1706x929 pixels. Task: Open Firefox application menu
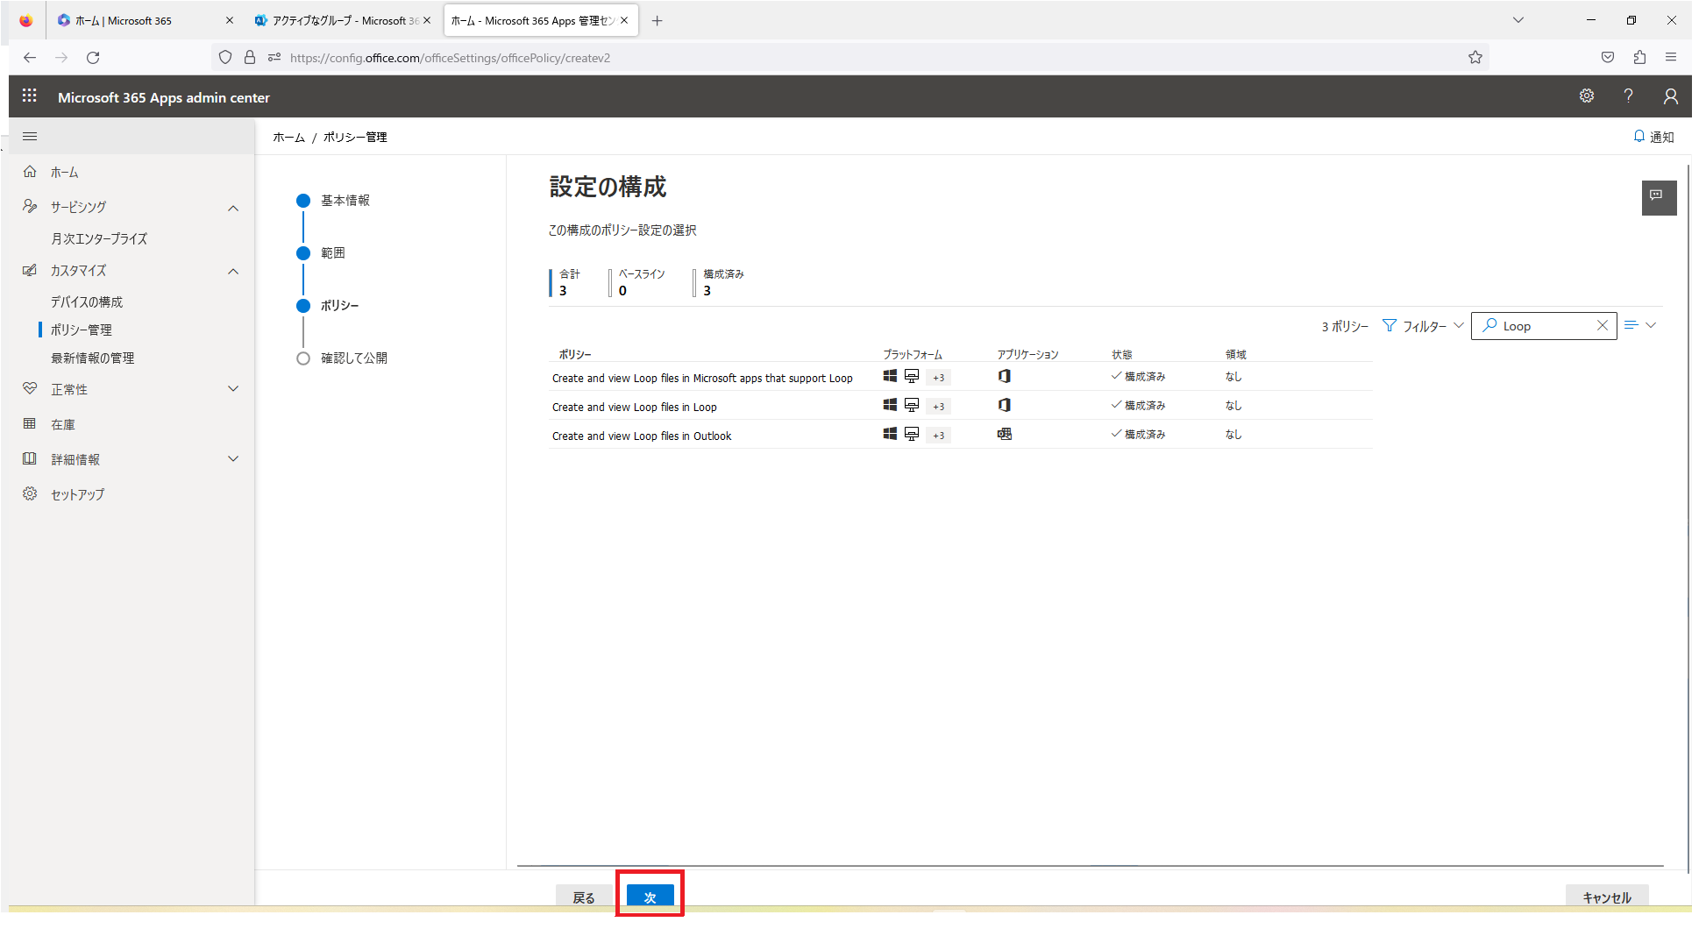point(1671,58)
